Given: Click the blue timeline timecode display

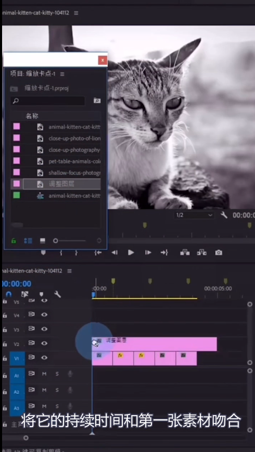Looking at the screenshot, I should [17, 284].
